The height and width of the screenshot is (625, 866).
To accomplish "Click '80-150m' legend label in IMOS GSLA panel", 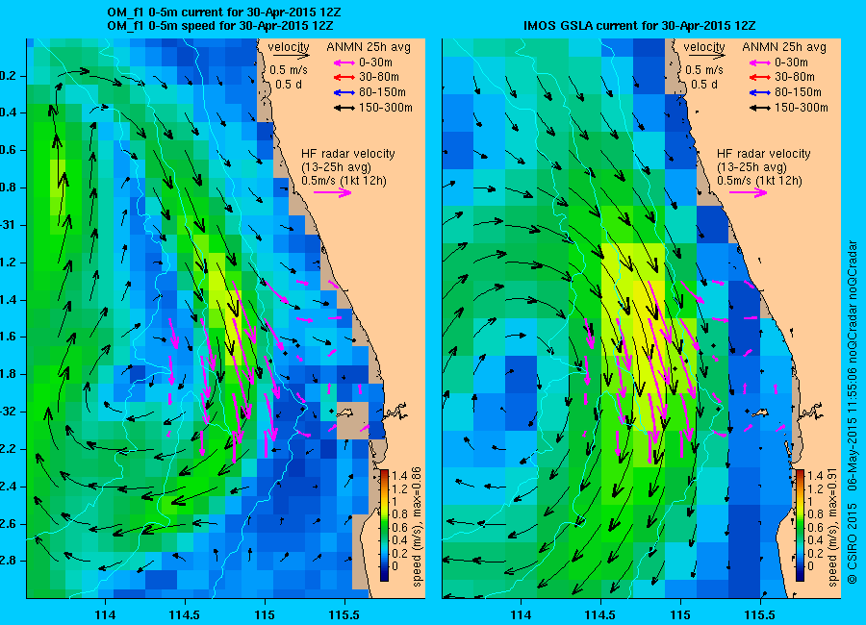I will (798, 92).
